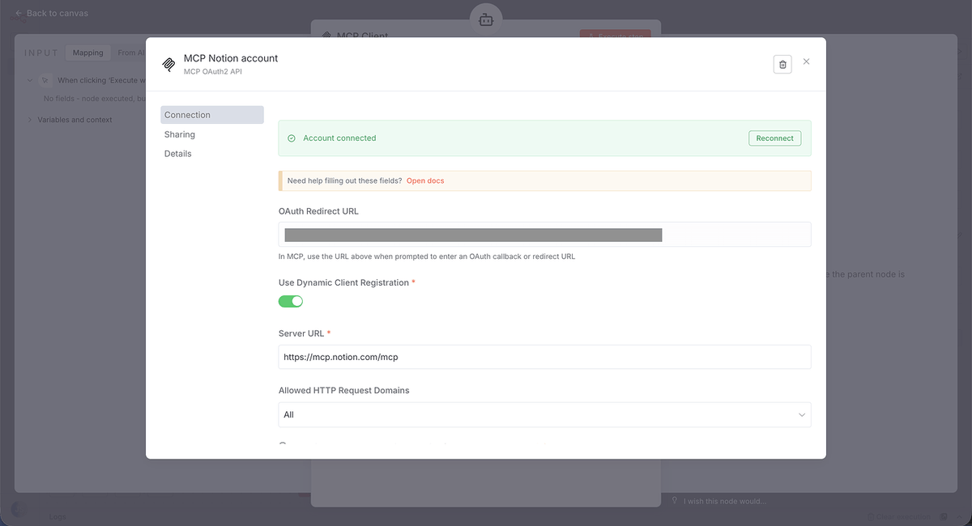The height and width of the screenshot is (526, 972).
Task: Copy the OAuth Redirect URL field
Action: (x=544, y=235)
